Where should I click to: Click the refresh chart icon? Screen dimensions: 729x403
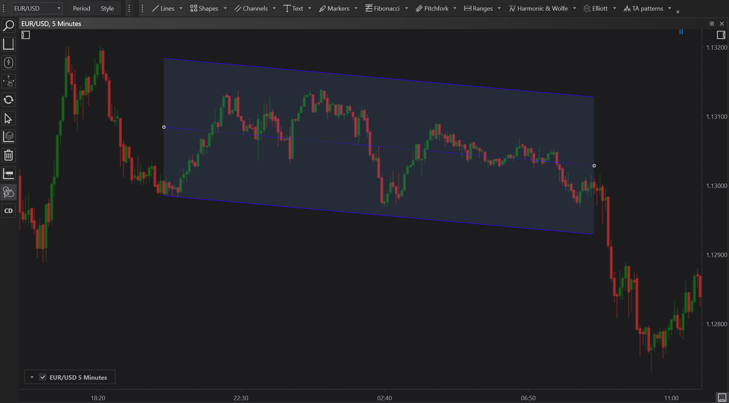coord(9,100)
